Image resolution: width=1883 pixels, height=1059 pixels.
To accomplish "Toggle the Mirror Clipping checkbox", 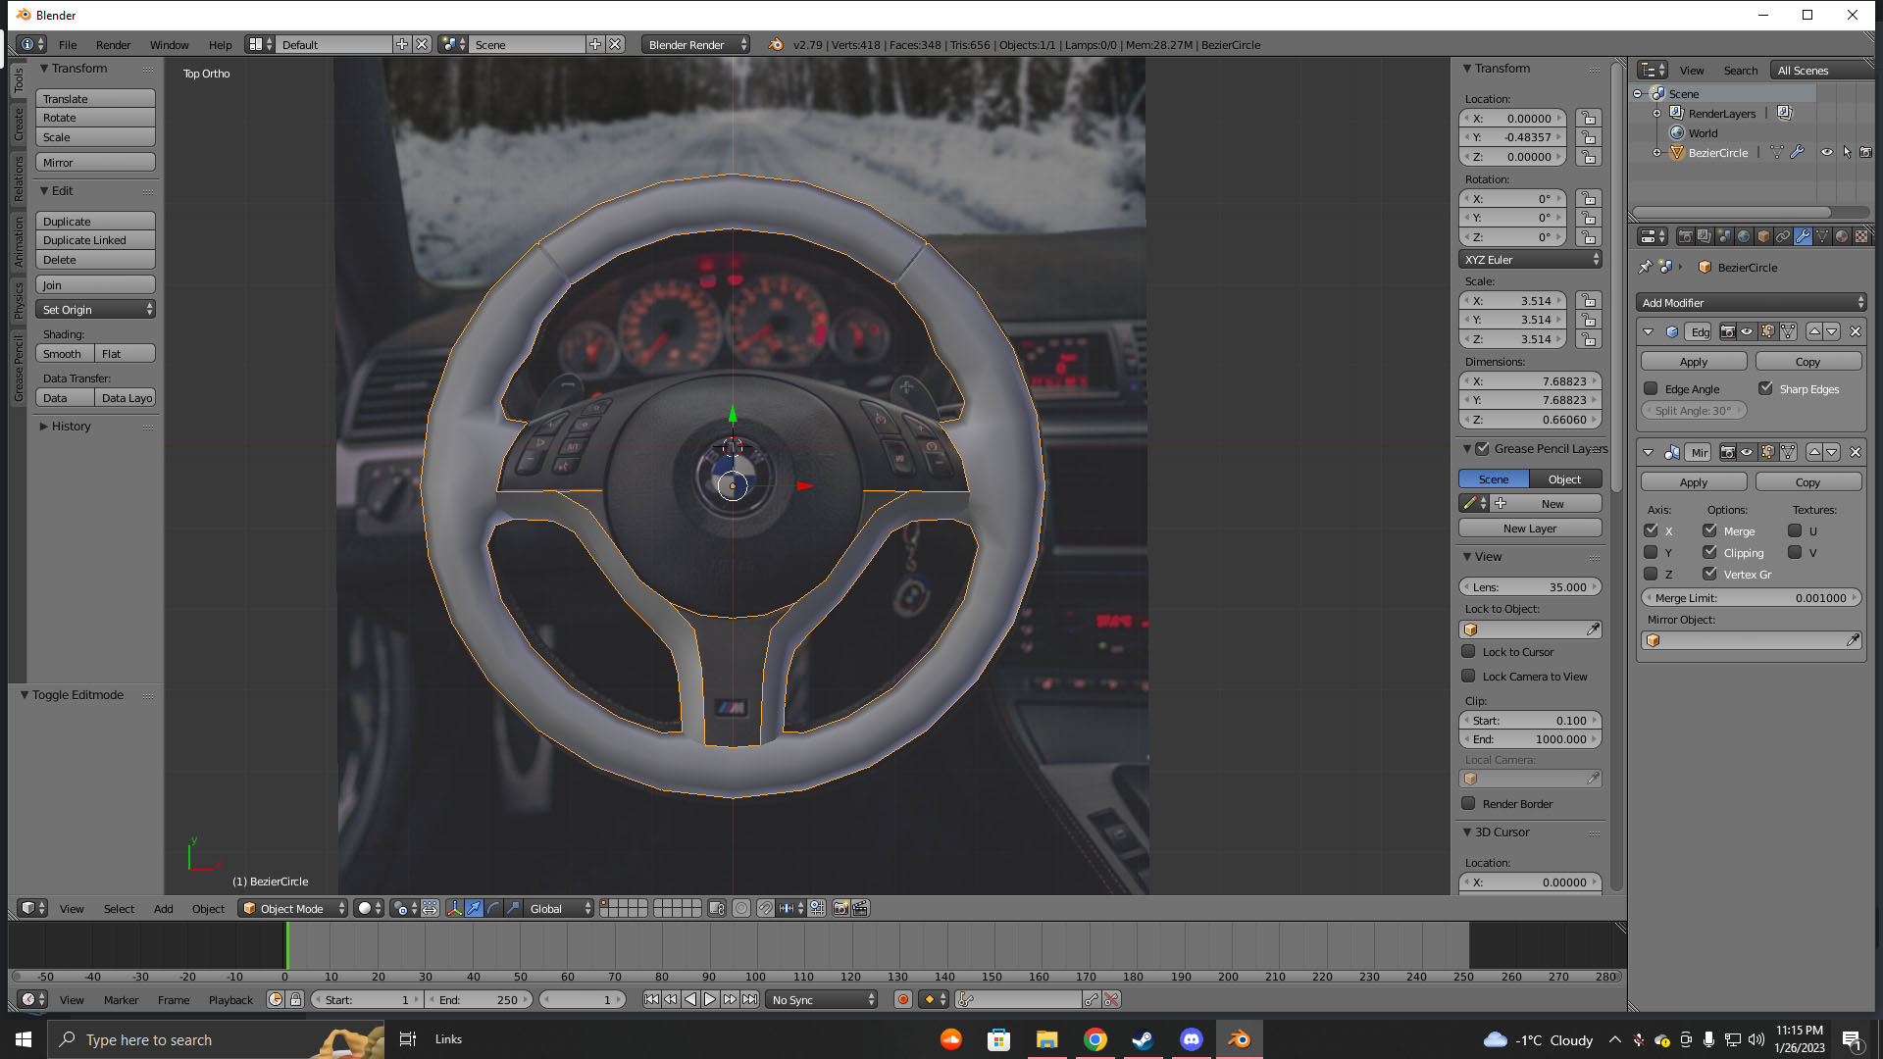I will point(1710,552).
